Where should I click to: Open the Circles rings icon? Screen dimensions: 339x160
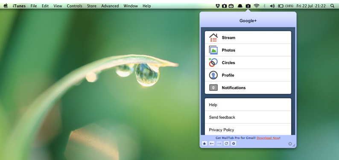click(213, 63)
